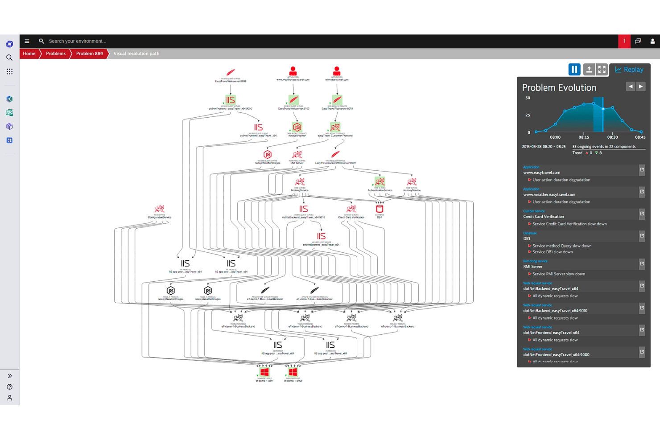Open the purple layers icon in sidebar

coord(9,127)
